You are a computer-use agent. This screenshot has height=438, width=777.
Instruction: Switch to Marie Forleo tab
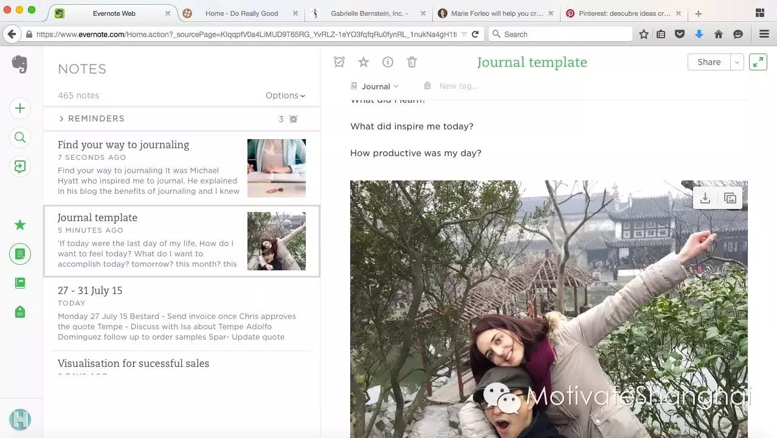497,13
